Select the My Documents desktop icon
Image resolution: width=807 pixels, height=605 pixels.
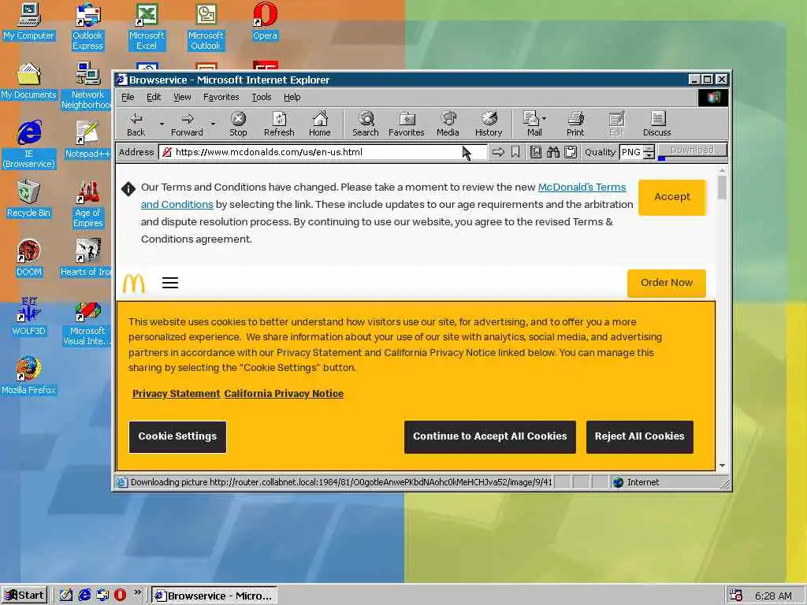click(29, 81)
